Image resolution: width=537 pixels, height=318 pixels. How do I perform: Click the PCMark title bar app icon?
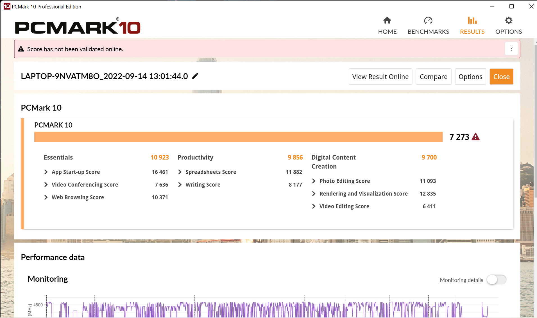tap(7, 6)
